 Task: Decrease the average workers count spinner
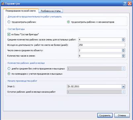(123, 41)
